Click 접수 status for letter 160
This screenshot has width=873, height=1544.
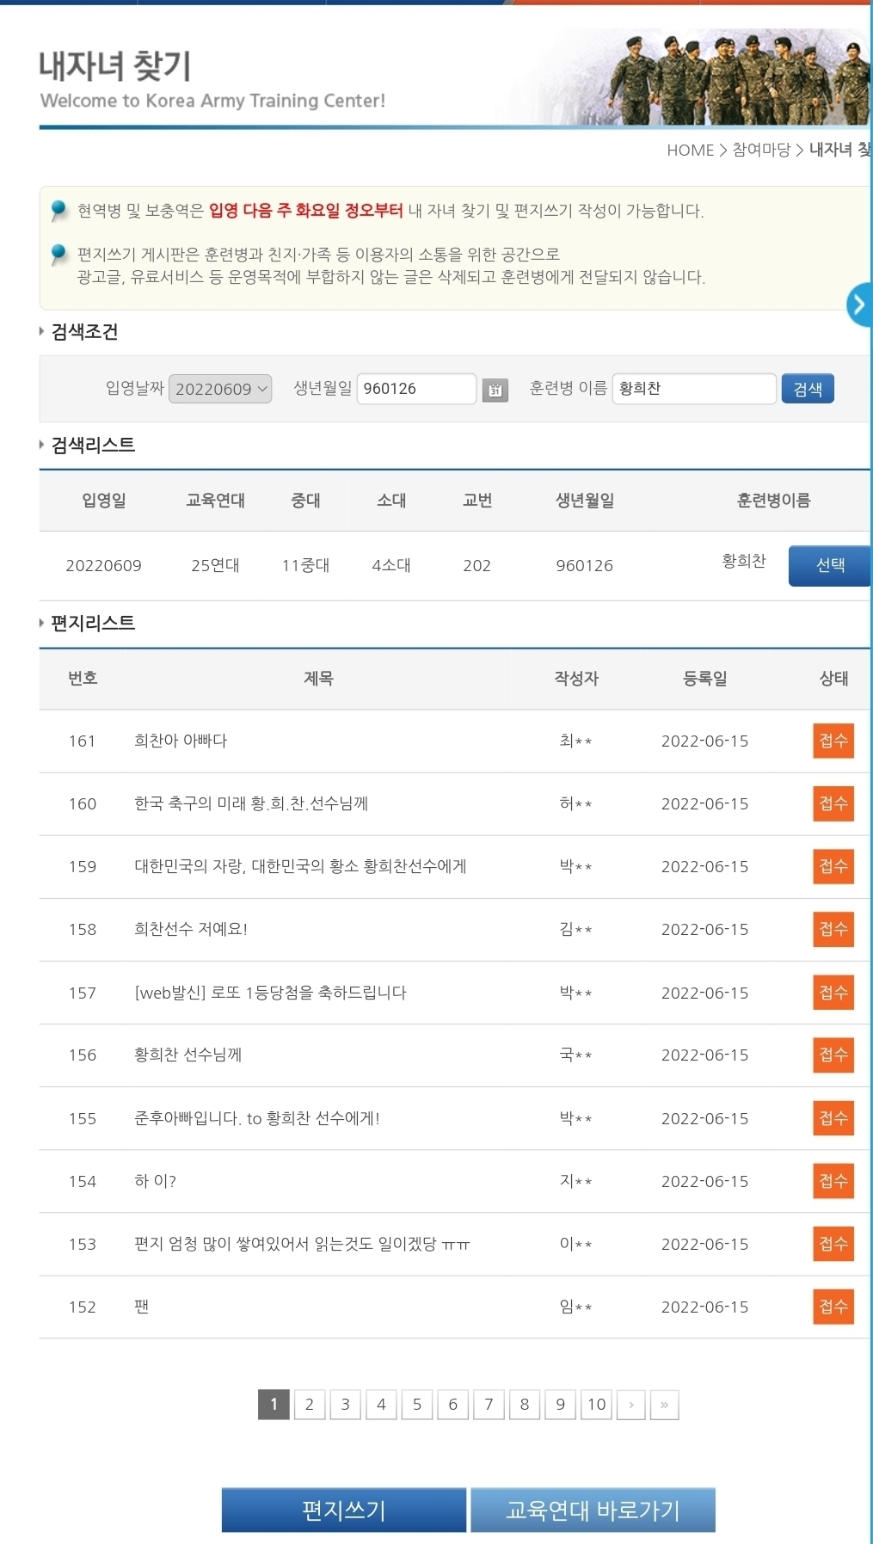point(833,803)
